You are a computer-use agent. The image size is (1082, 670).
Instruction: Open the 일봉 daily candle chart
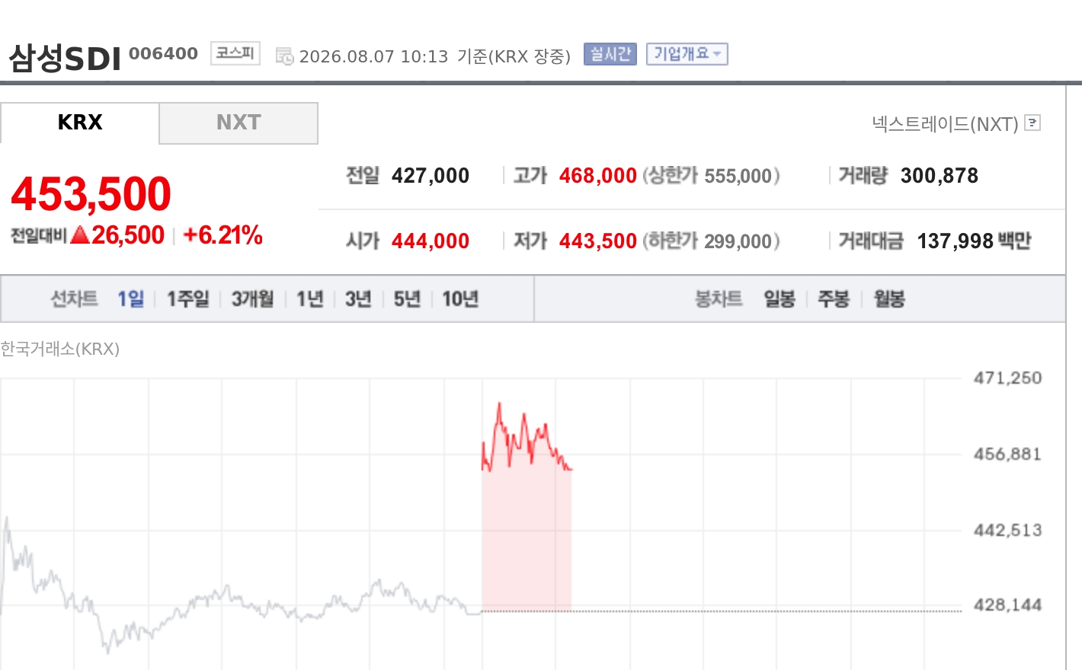(x=779, y=299)
